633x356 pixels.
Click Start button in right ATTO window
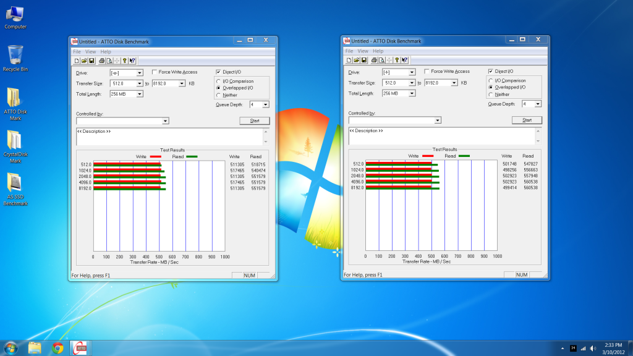527,120
